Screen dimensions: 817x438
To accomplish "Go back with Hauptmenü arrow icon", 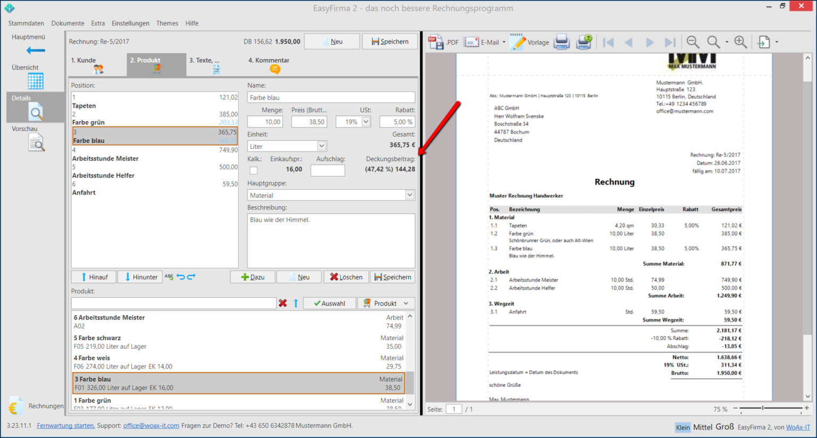I will (x=36, y=50).
